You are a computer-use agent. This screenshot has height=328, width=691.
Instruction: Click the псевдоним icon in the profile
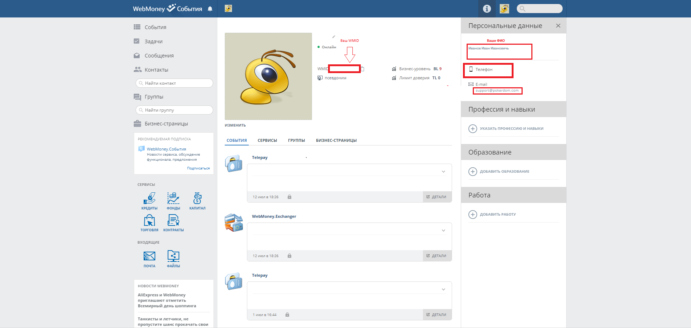[x=320, y=78]
